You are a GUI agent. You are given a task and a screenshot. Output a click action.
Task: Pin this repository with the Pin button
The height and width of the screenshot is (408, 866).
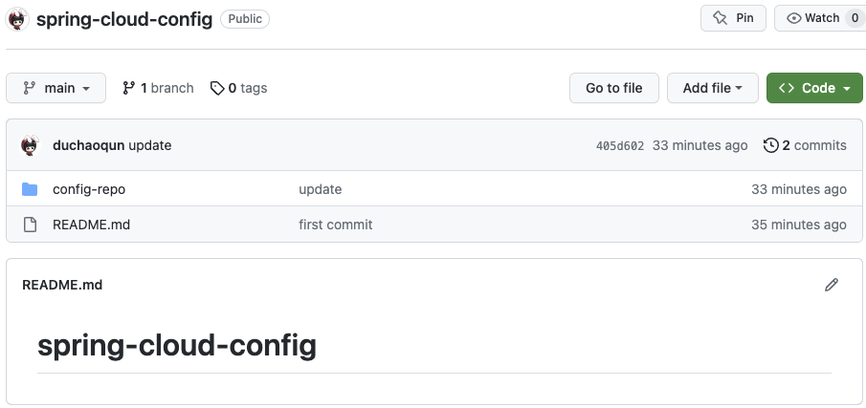point(734,18)
